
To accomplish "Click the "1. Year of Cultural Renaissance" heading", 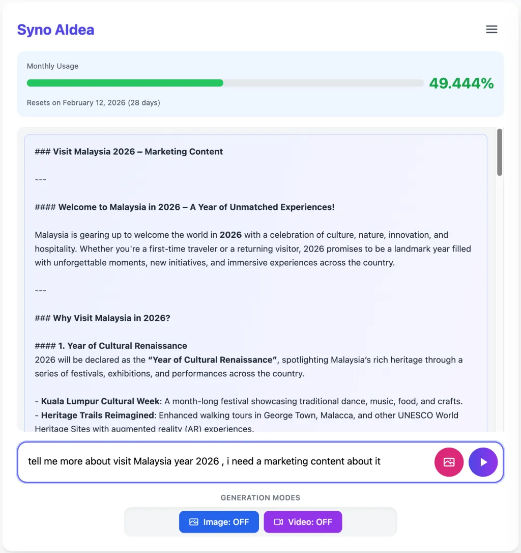I will pos(122,346).
